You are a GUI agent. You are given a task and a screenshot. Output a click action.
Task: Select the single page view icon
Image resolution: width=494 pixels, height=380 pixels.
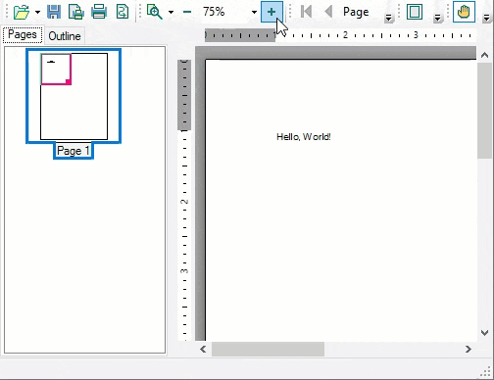point(415,12)
